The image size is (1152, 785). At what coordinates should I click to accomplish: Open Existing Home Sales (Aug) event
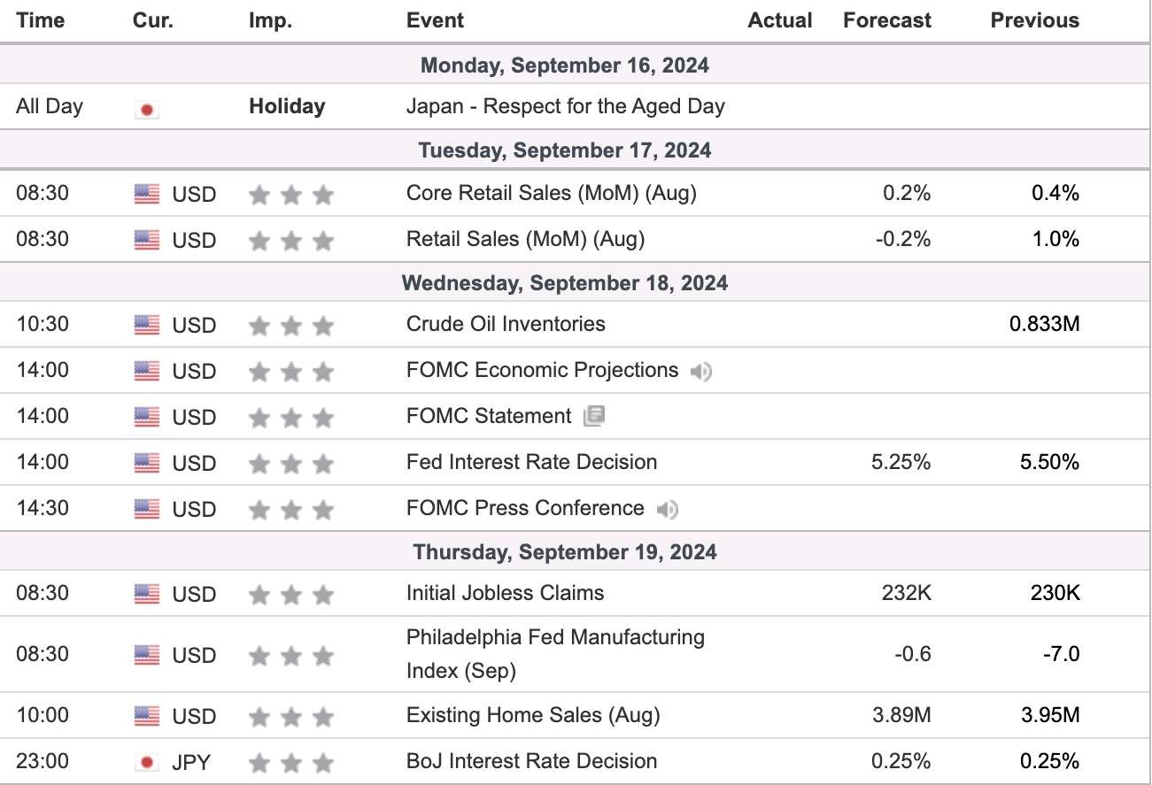coord(533,715)
